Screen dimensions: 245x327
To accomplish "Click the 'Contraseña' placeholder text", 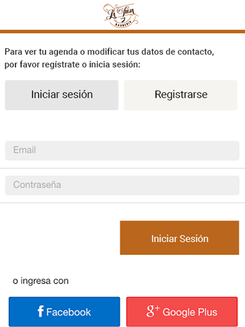I will 37,185.
